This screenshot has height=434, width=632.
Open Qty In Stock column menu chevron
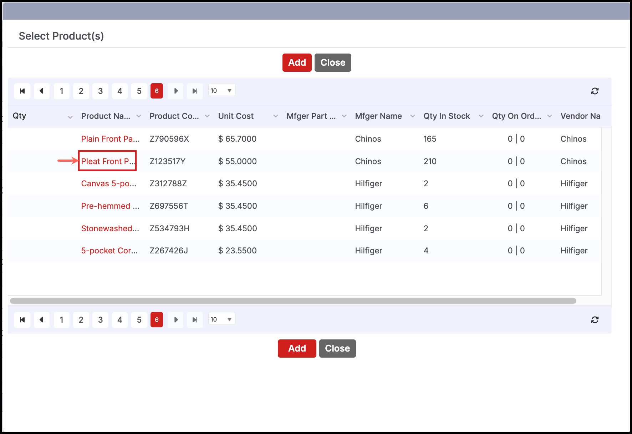[481, 116]
